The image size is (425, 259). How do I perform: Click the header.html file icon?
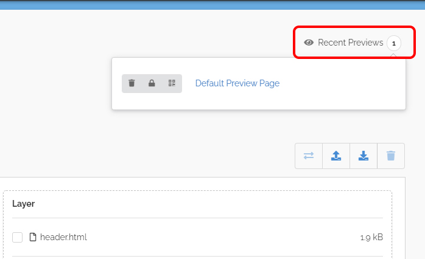coord(33,237)
